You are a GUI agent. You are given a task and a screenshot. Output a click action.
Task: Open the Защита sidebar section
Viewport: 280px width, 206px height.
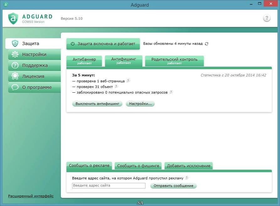33,43
